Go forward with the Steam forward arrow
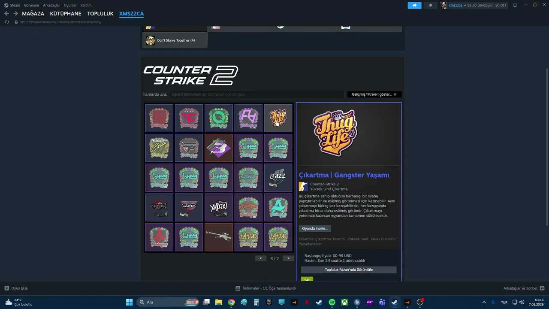Screen dimensions: 549x309 pos(15,14)
